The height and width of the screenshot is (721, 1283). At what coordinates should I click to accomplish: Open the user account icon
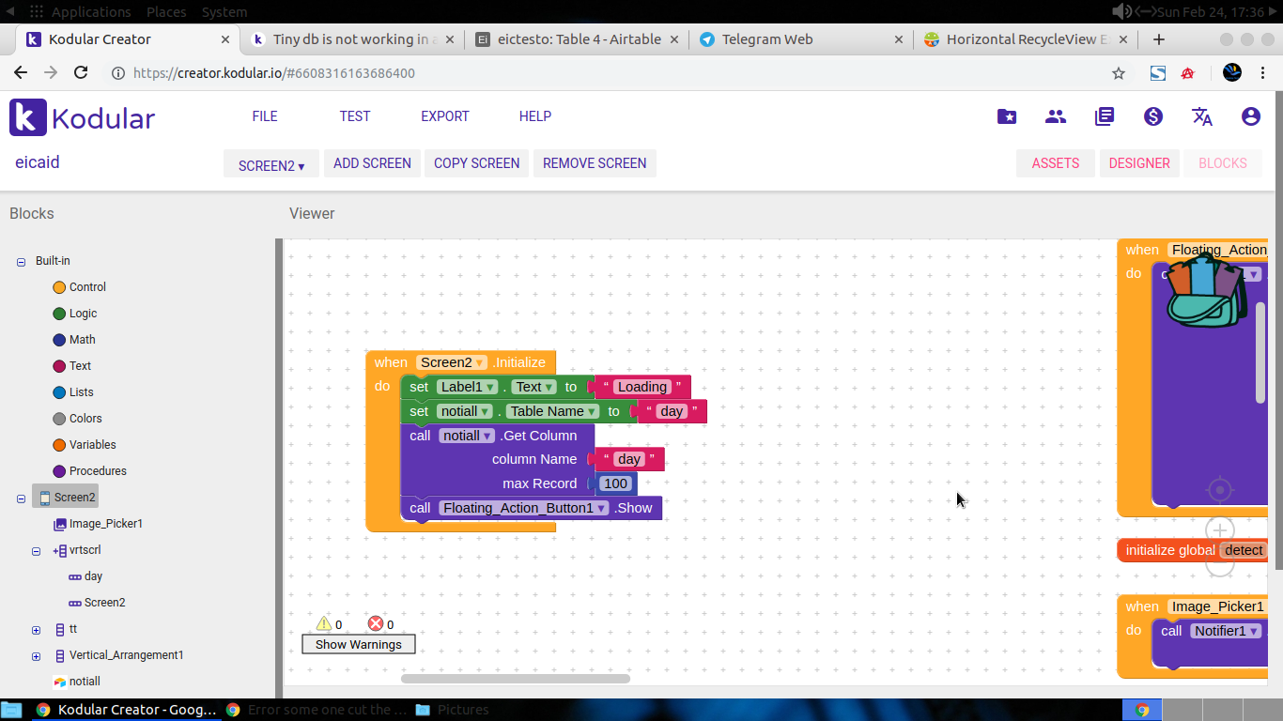click(x=1250, y=116)
